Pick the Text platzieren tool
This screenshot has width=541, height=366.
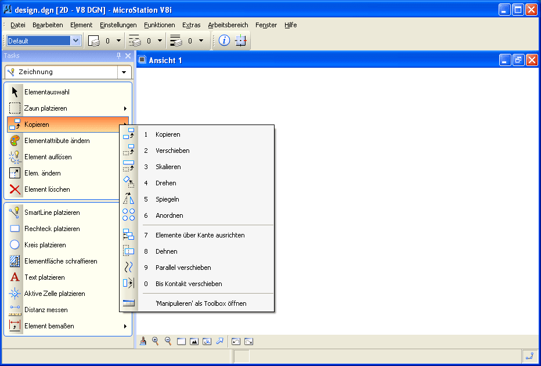coord(15,277)
